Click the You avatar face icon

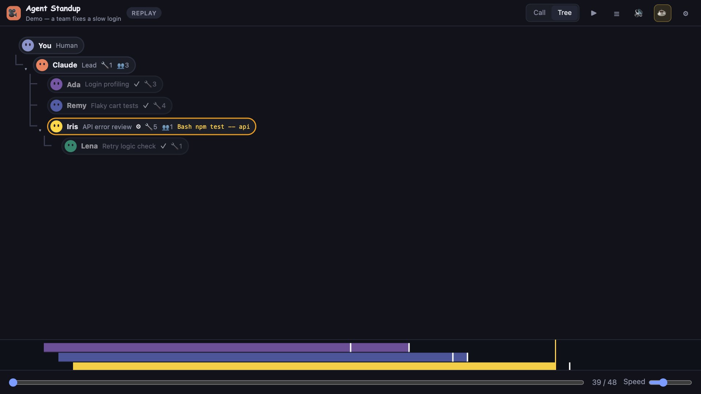coord(28,46)
